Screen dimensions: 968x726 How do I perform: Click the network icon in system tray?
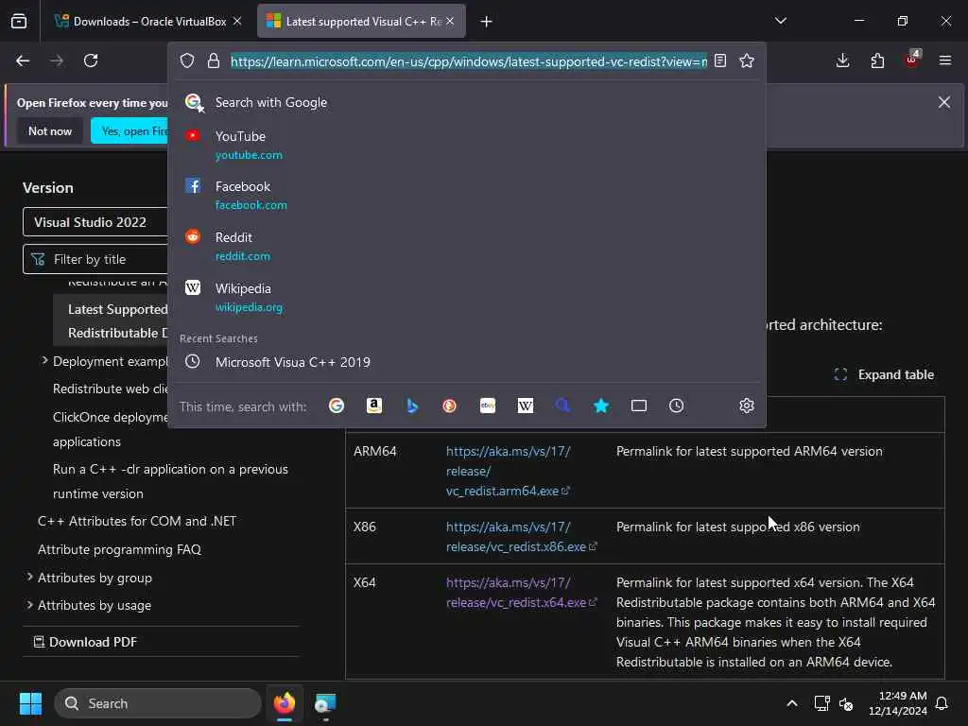pyautogui.click(x=821, y=703)
